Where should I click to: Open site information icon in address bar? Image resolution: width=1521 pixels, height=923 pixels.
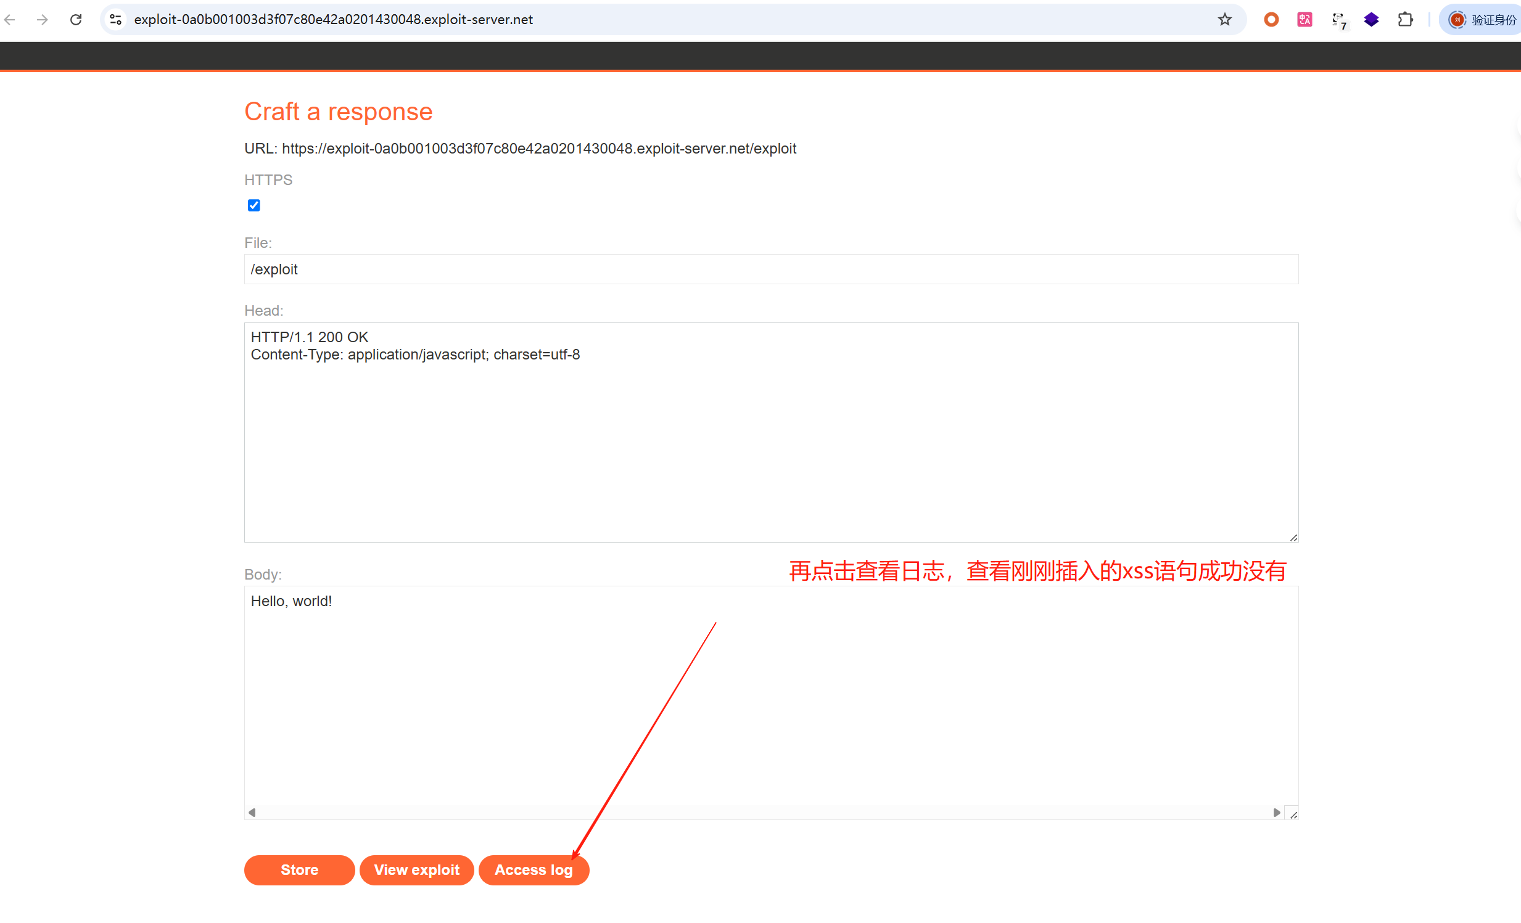click(x=115, y=20)
